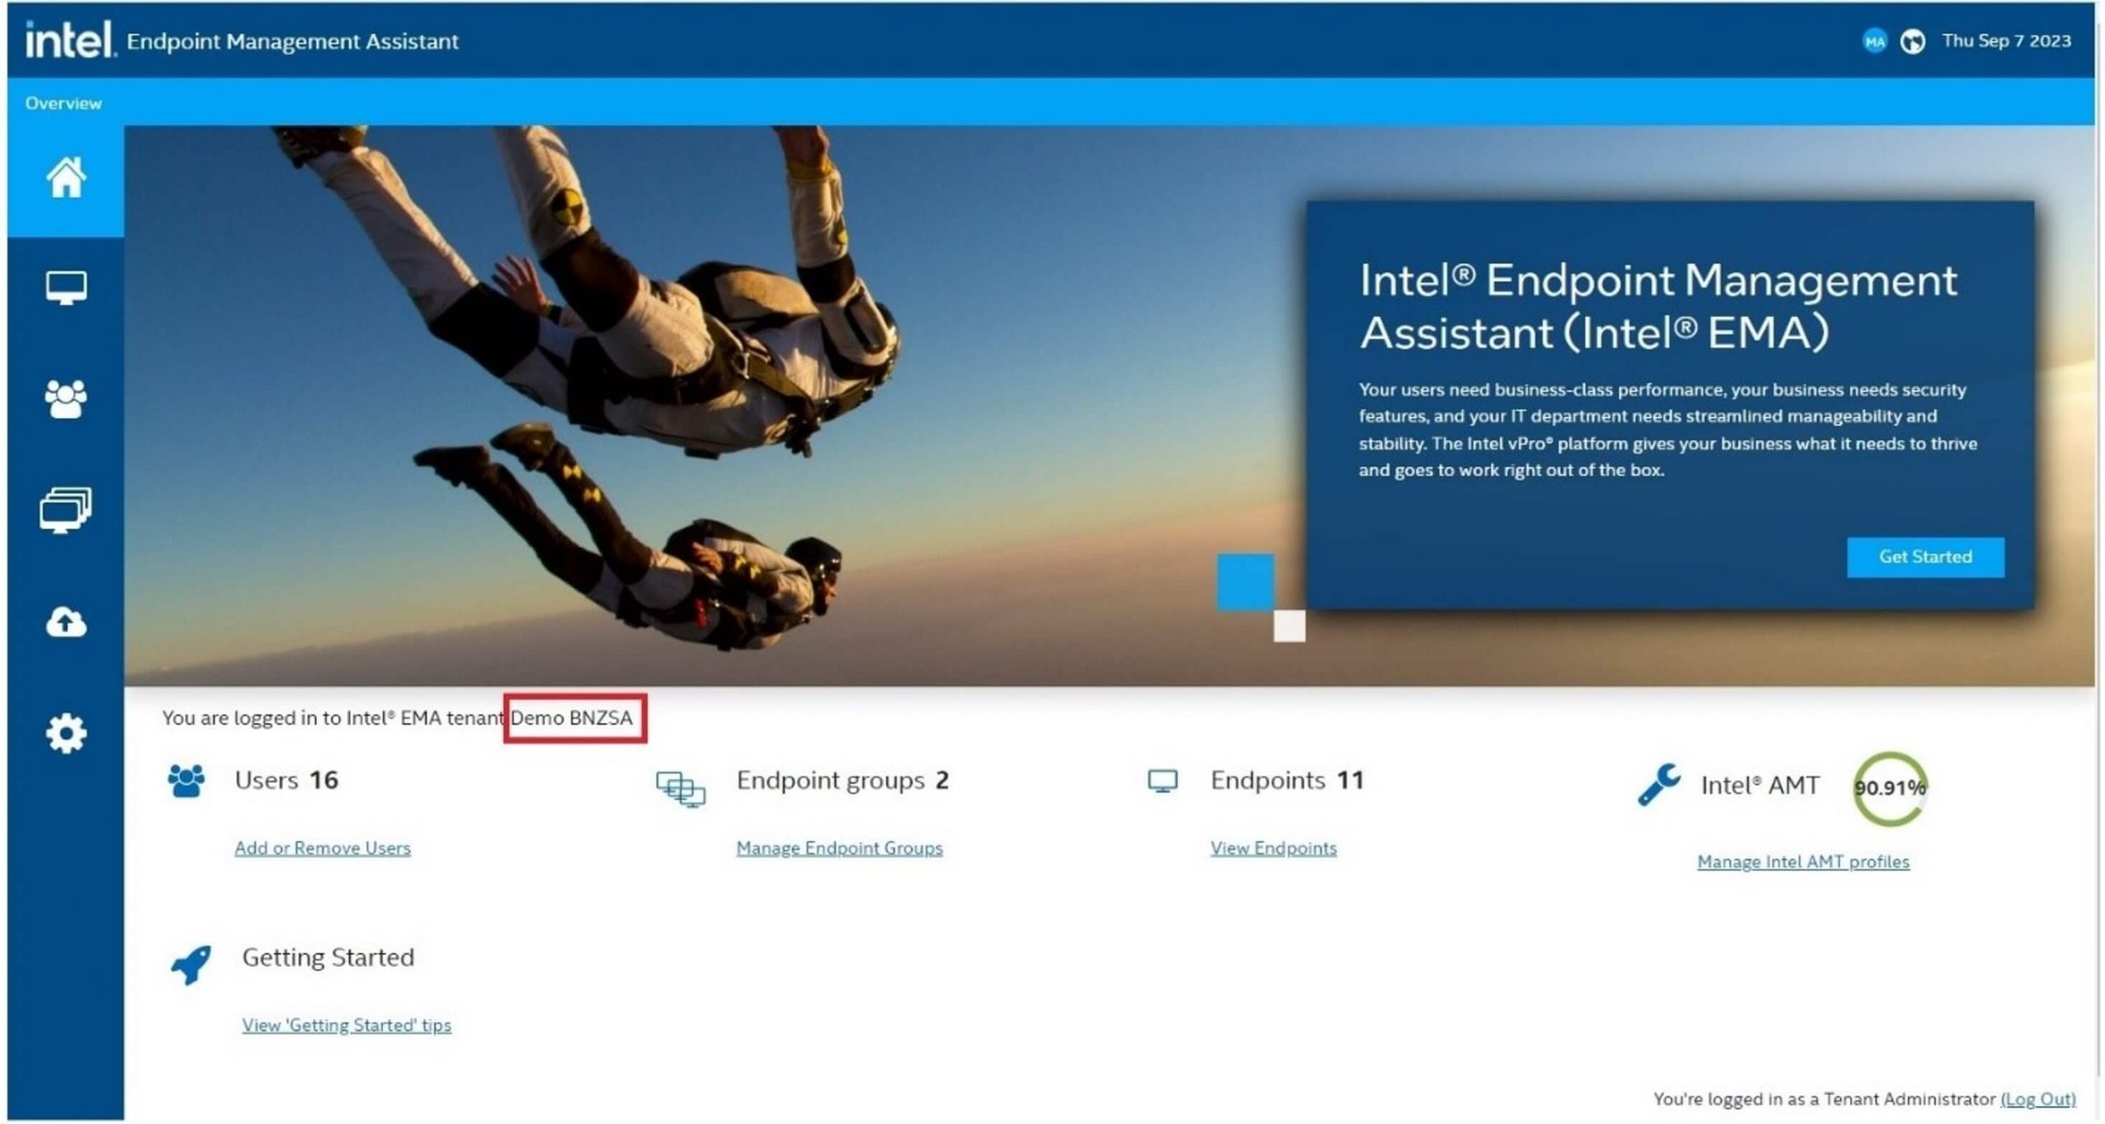Image resolution: width=2105 pixels, height=1124 pixels.
Task: Click the 'Intel® AMT' label
Action: tap(1760, 786)
